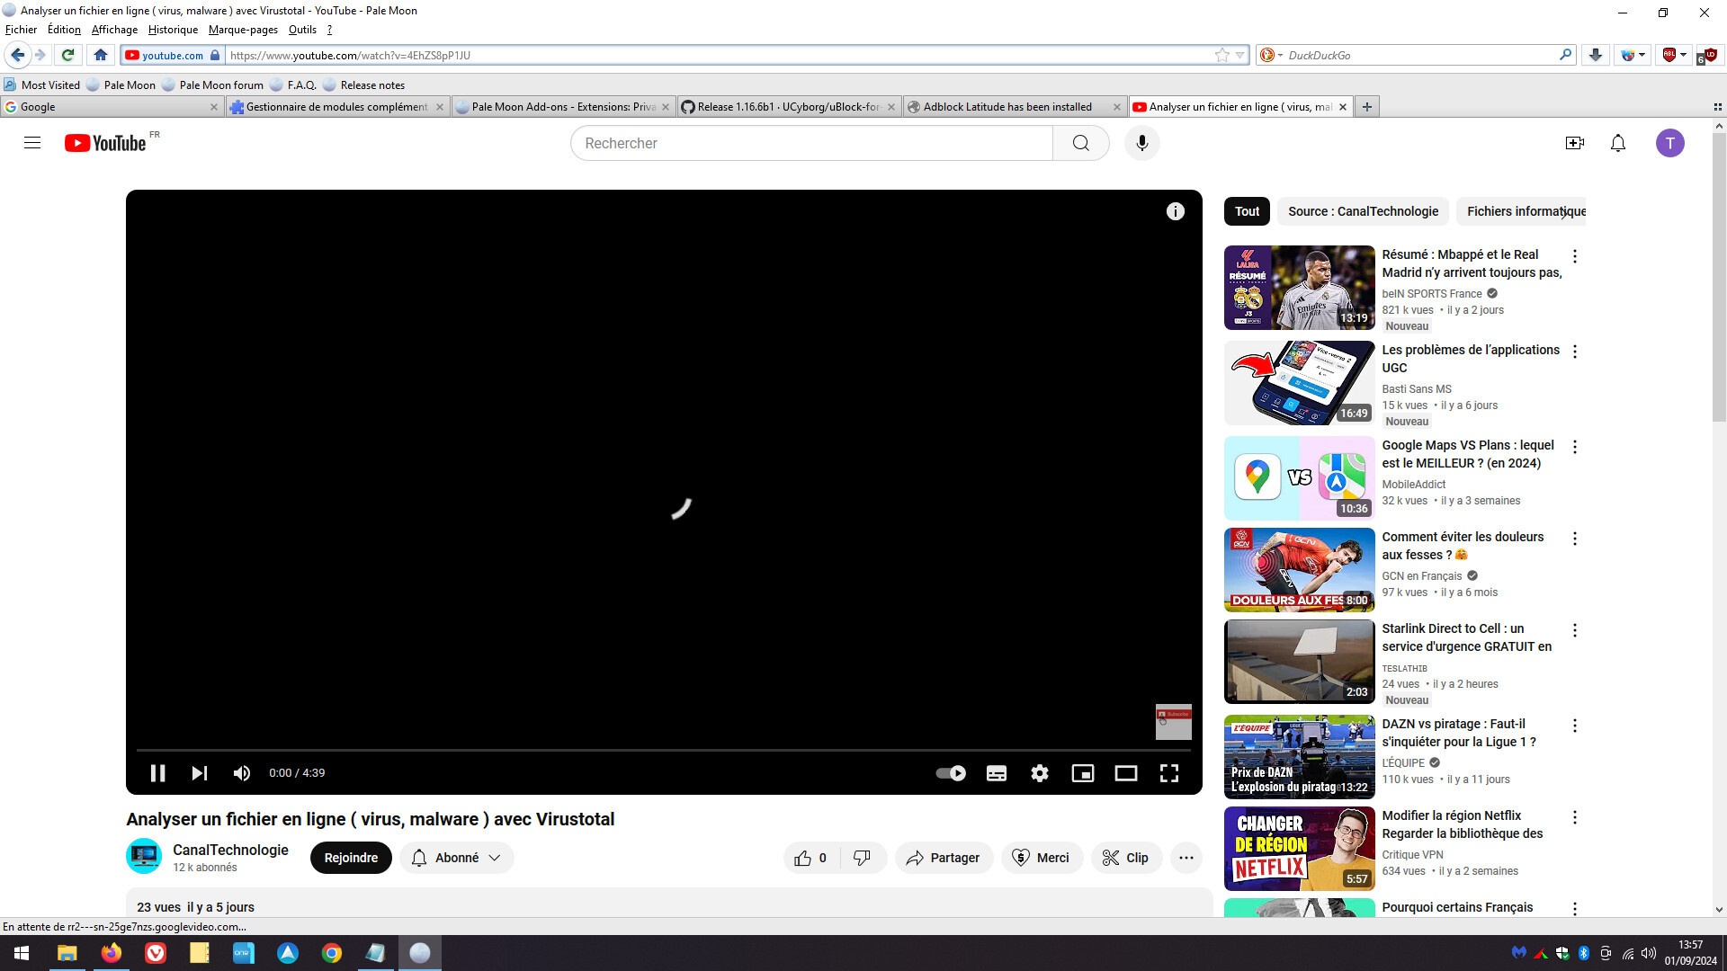The height and width of the screenshot is (971, 1727).
Task: Like the video with thumbs up
Action: coord(803,858)
